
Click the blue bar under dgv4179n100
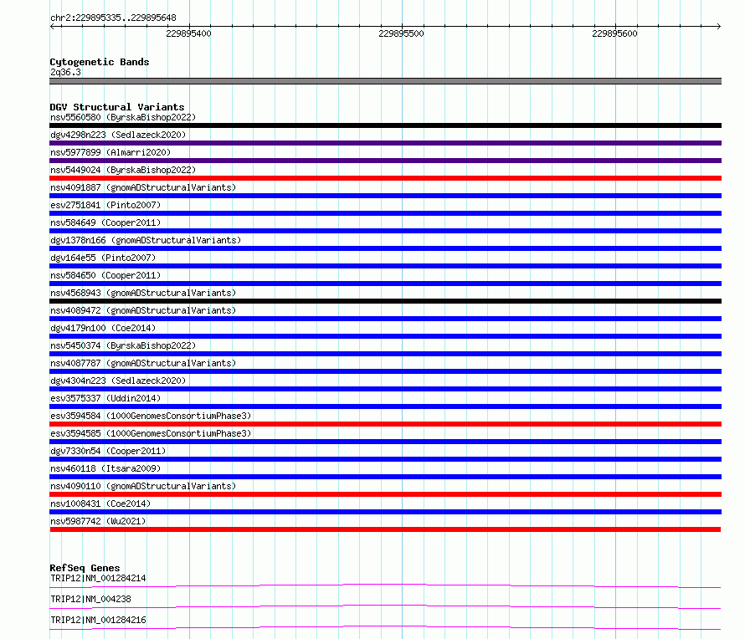pos(385,336)
